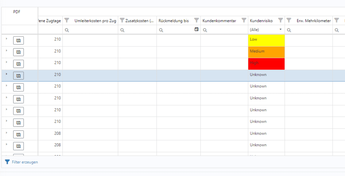Click filter icon of Zusatzkosten column
Viewport: 345px width, 176px height.
coord(122,21)
